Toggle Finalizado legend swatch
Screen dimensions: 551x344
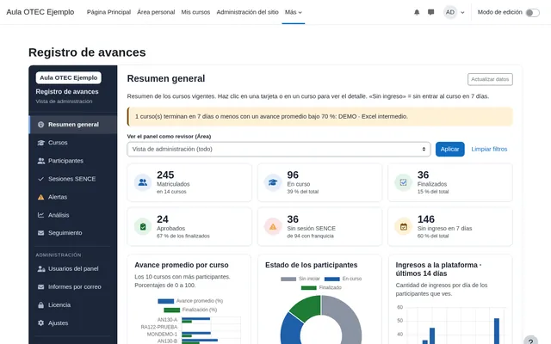(309, 288)
